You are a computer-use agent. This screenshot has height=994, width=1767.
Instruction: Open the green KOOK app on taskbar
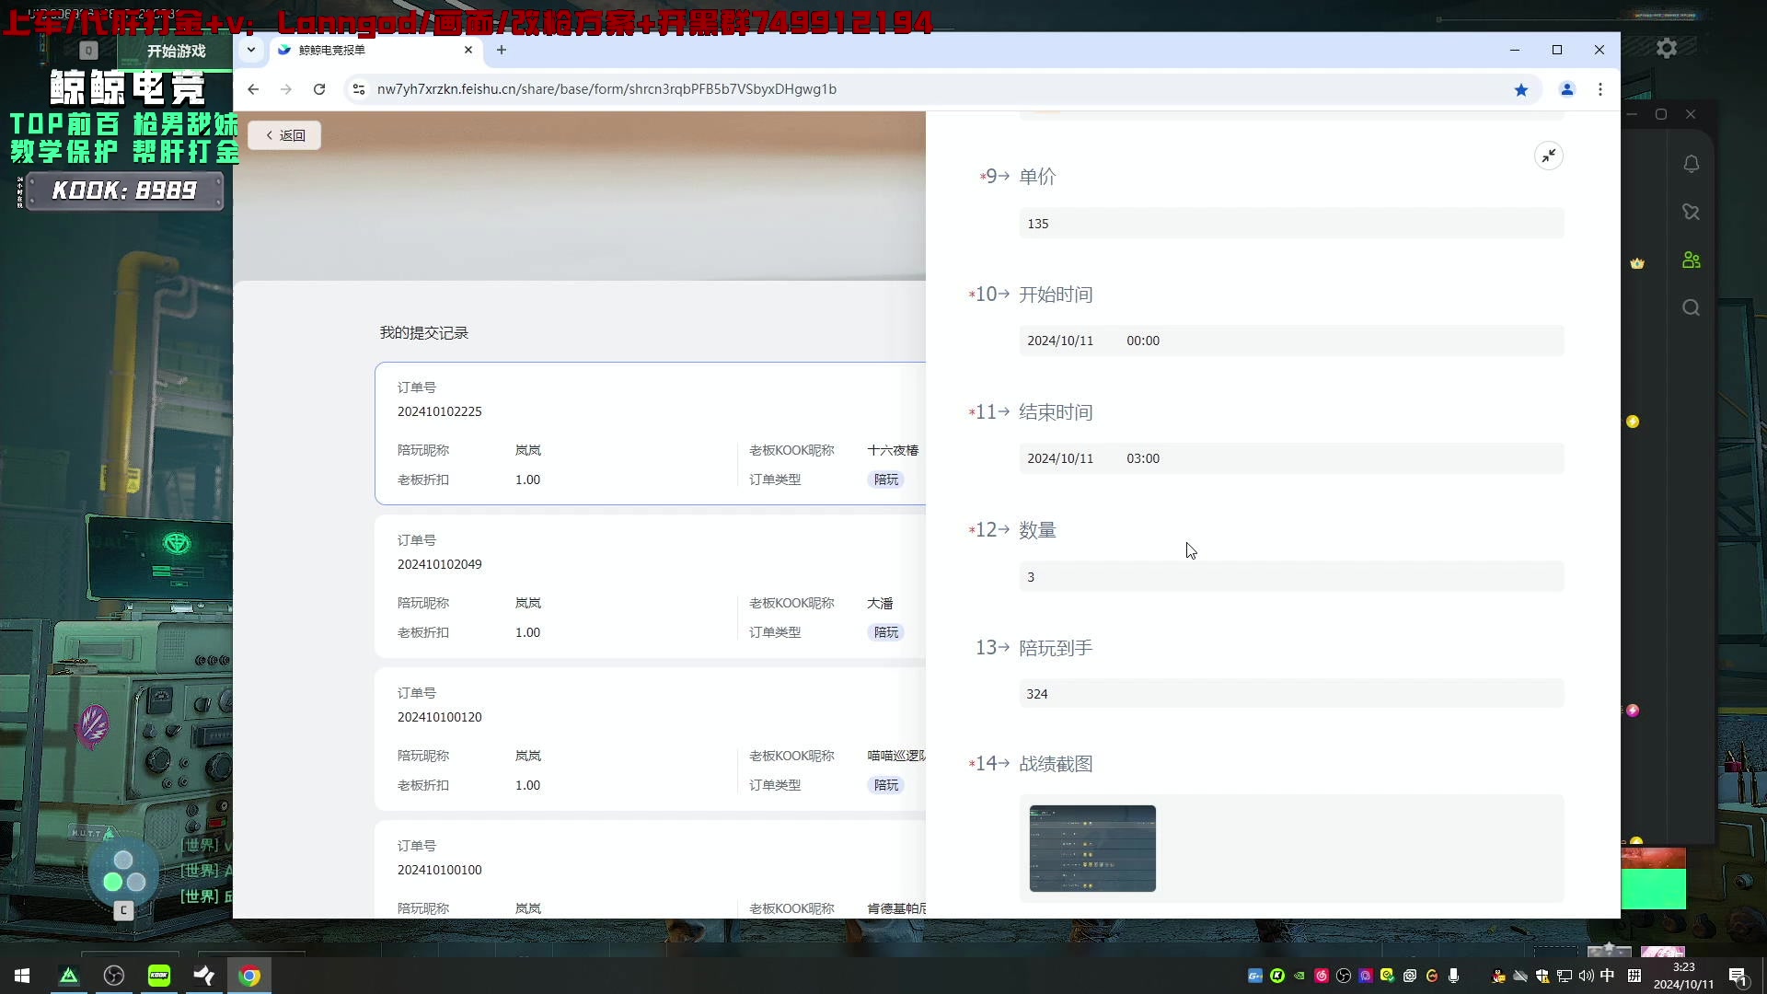159,976
